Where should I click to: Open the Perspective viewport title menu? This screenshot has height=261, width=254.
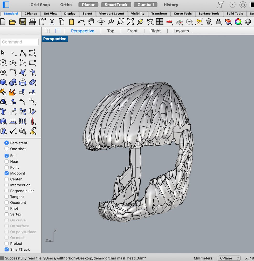coord(55,39)
